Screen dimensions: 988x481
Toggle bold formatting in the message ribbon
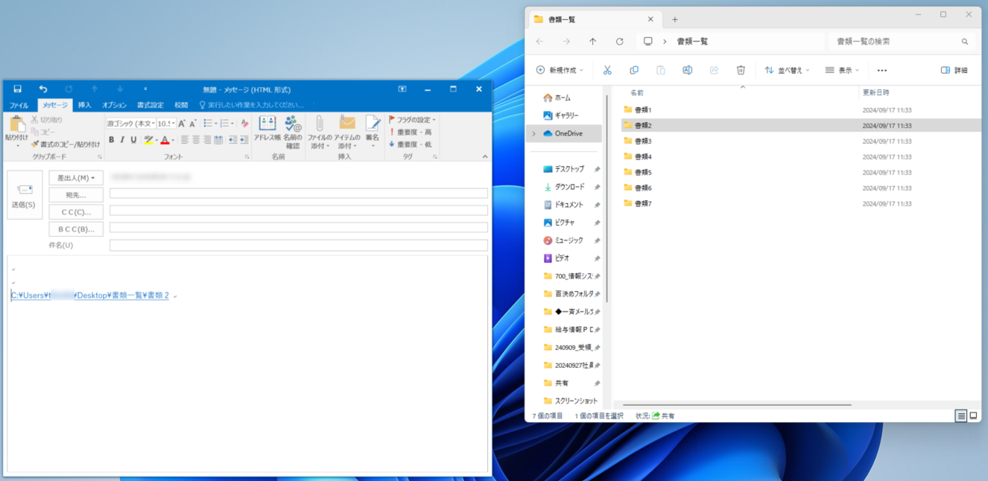(x=112, y=140)
